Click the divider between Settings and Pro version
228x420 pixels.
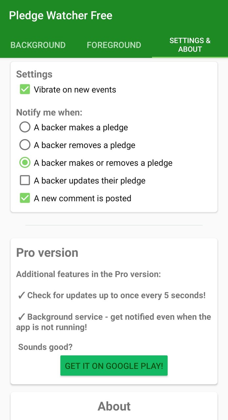(114, 225)
